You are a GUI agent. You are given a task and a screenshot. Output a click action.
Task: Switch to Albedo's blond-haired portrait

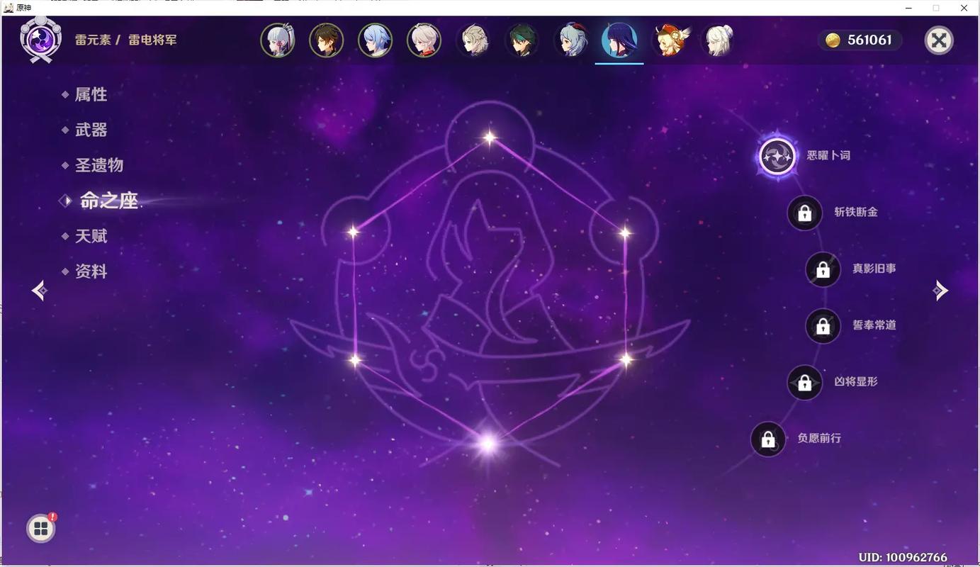(x=473, y=40)
